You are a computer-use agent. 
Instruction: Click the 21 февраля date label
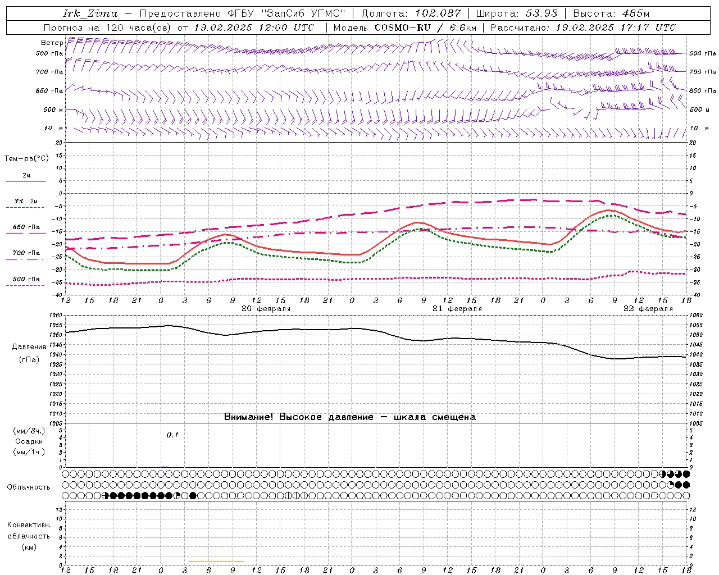(457, 309)
